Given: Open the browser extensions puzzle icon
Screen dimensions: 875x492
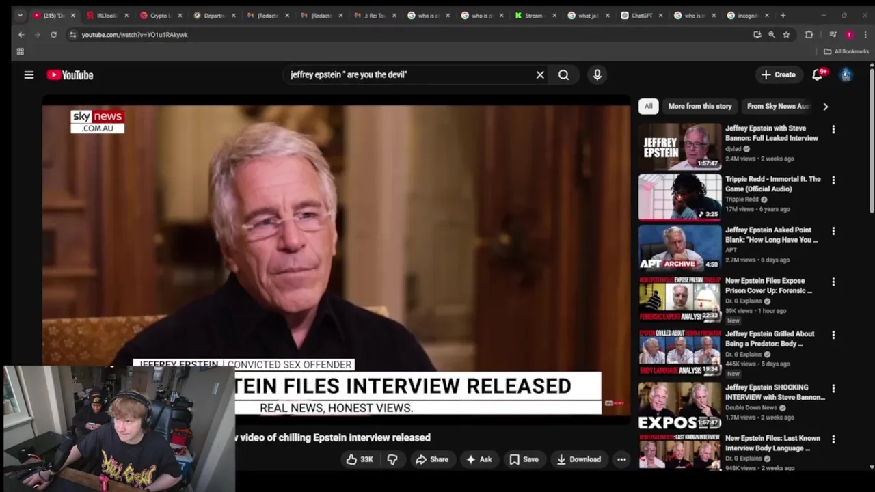Looking at the screenshot, I should tap(809, 34).
